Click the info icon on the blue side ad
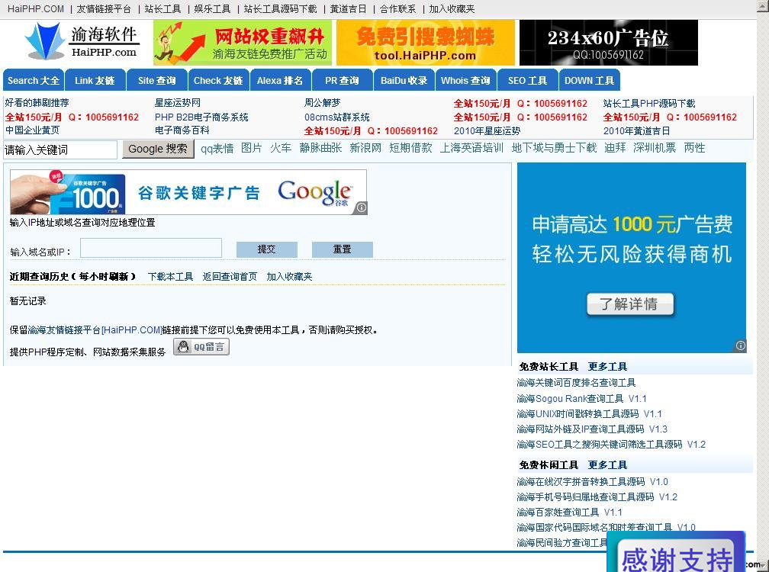Screen dimensions: 769x572 pyautogui.click(x=740, y=345)
